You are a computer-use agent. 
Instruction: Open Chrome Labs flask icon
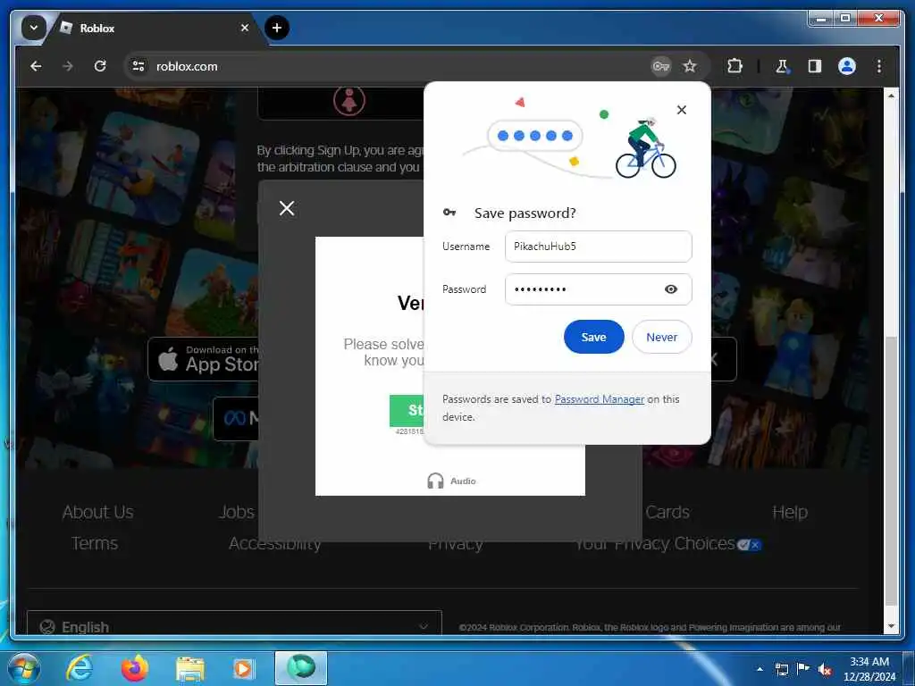coord(782,66)
